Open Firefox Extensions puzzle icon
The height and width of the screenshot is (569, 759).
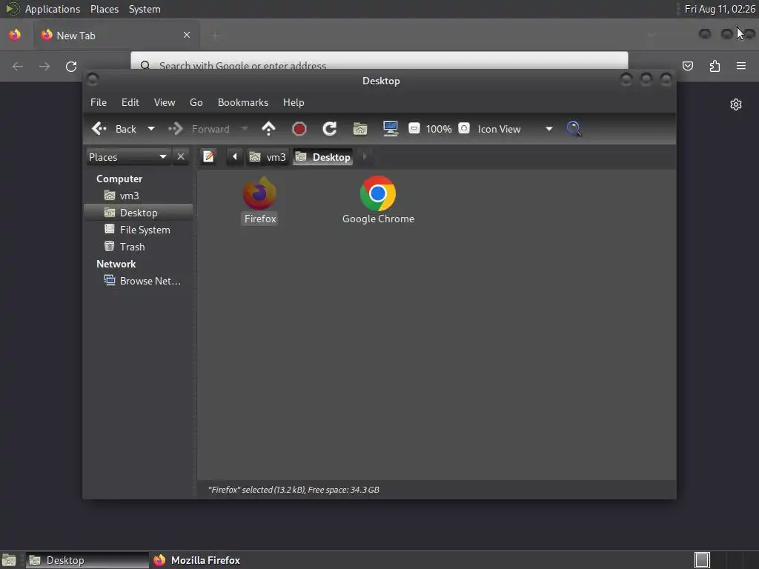click(x=715, y=66)
